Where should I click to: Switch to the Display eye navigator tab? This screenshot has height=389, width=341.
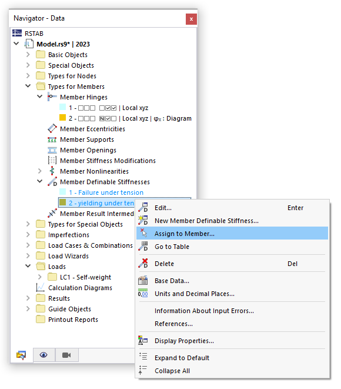pos(44,355)
